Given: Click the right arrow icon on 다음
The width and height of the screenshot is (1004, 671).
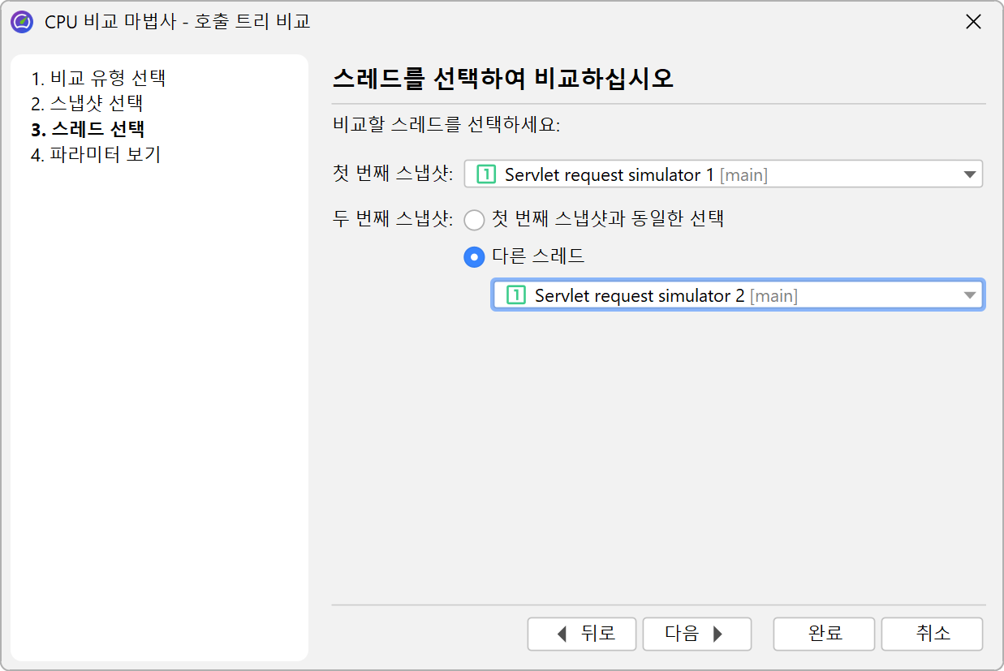Looking at the screenshot, I should coord(717,634).
